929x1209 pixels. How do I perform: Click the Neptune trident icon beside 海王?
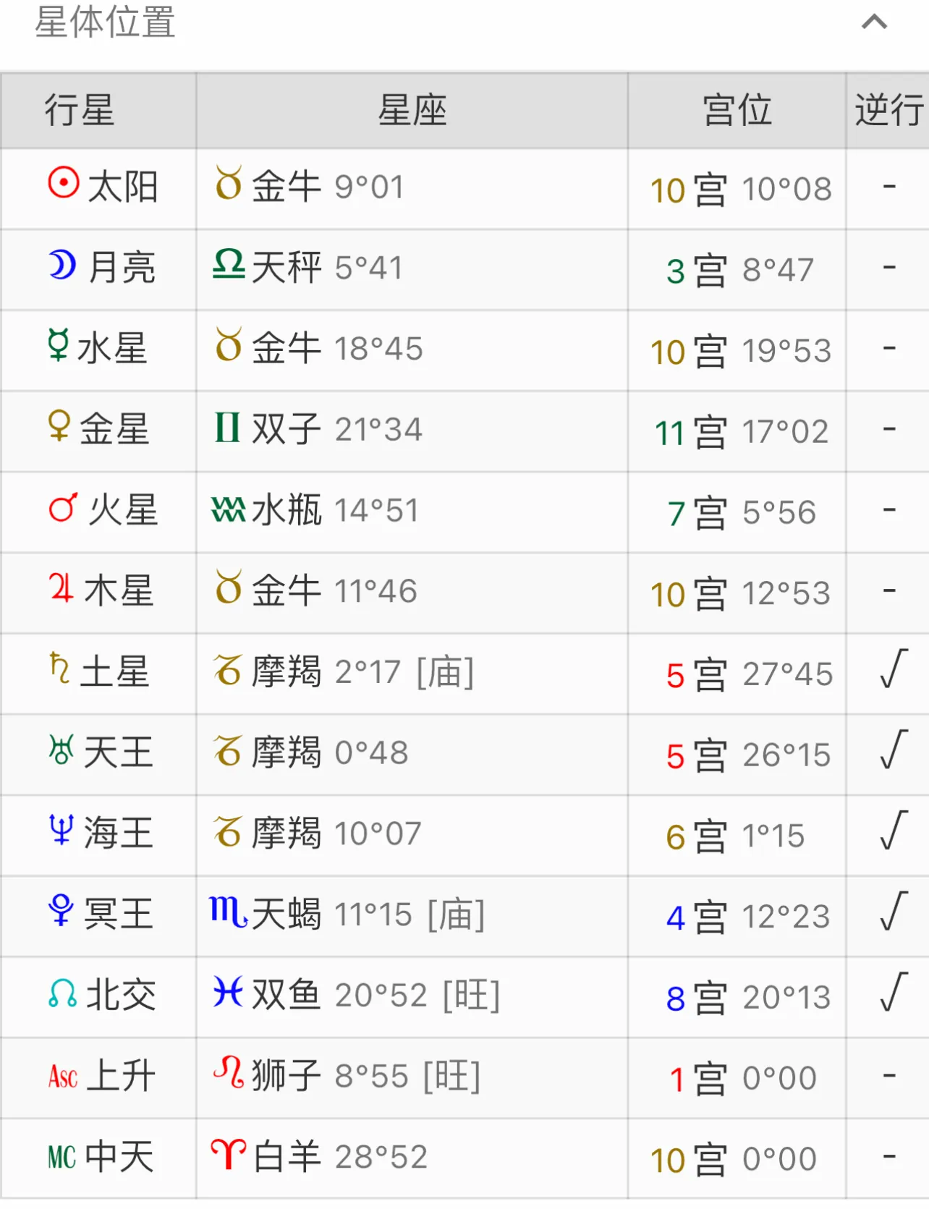click(x=61, y=830)
